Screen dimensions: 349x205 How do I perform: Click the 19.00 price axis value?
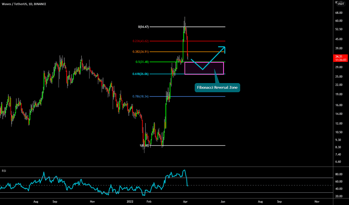[x=339, y=94]
